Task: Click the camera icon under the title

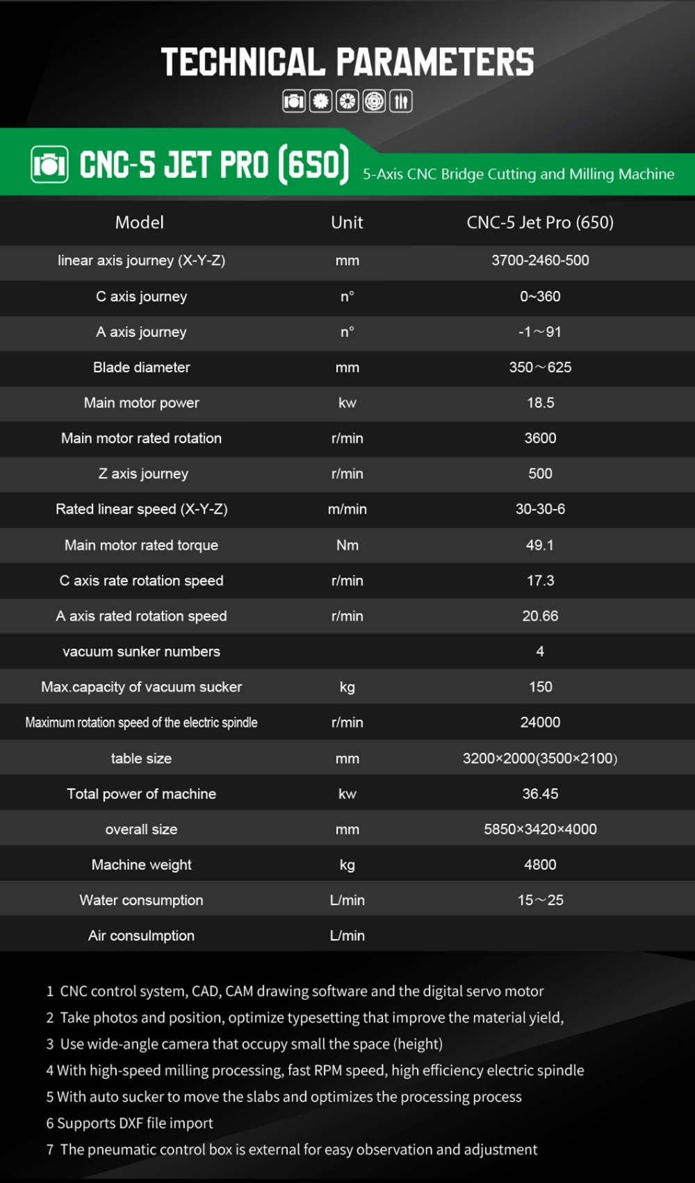Action: [294, 101]
